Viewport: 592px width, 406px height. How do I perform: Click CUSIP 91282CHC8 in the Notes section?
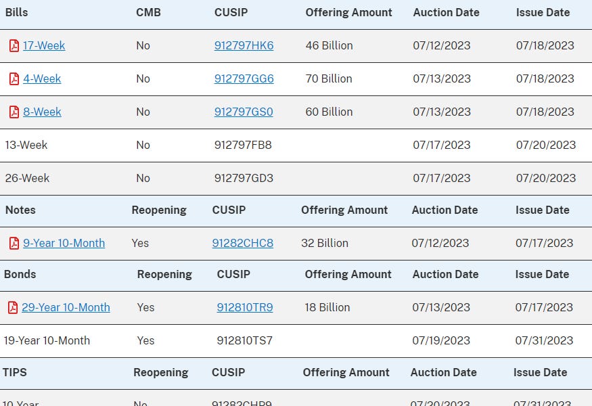coord(242,243)
